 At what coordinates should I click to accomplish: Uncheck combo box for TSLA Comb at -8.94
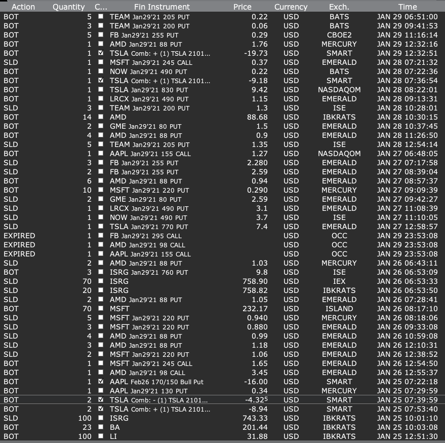pos(101,409)
